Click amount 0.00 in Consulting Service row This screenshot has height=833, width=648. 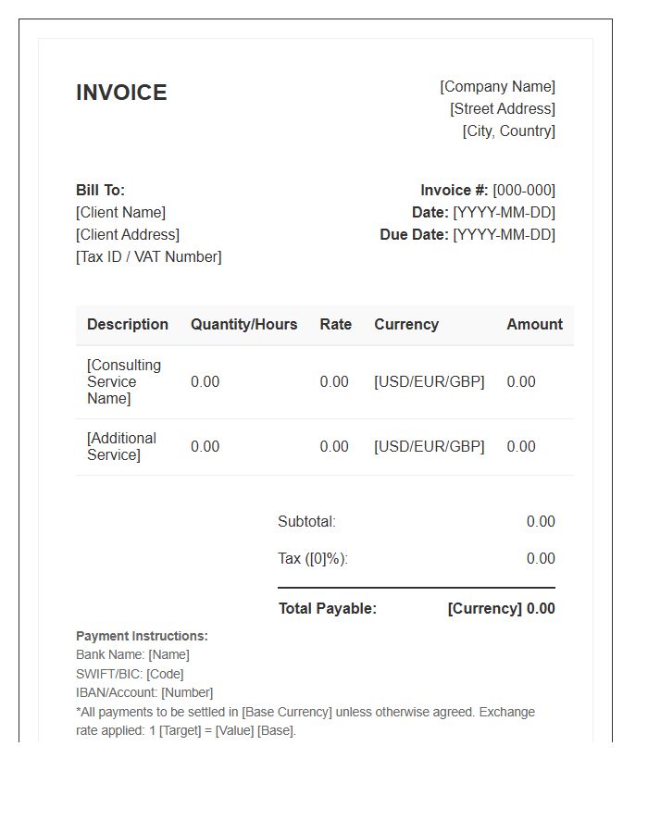pyautogui.click(x=521, y=382)
